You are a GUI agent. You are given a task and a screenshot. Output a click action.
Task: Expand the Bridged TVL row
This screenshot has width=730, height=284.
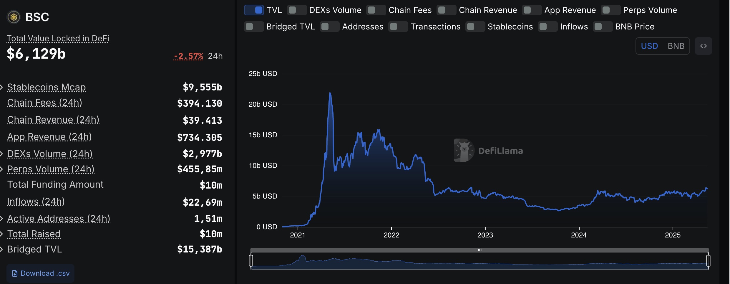coord(1,249)
